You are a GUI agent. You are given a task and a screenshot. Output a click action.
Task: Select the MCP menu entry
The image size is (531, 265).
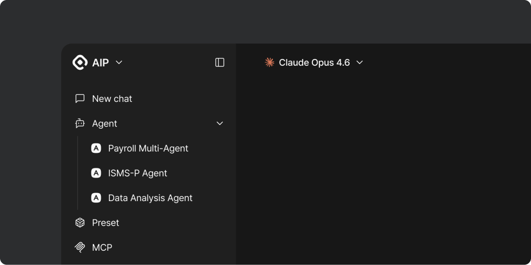[102, 247]
